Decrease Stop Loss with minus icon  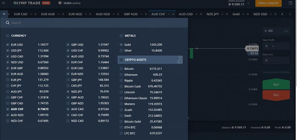point(273,61)
